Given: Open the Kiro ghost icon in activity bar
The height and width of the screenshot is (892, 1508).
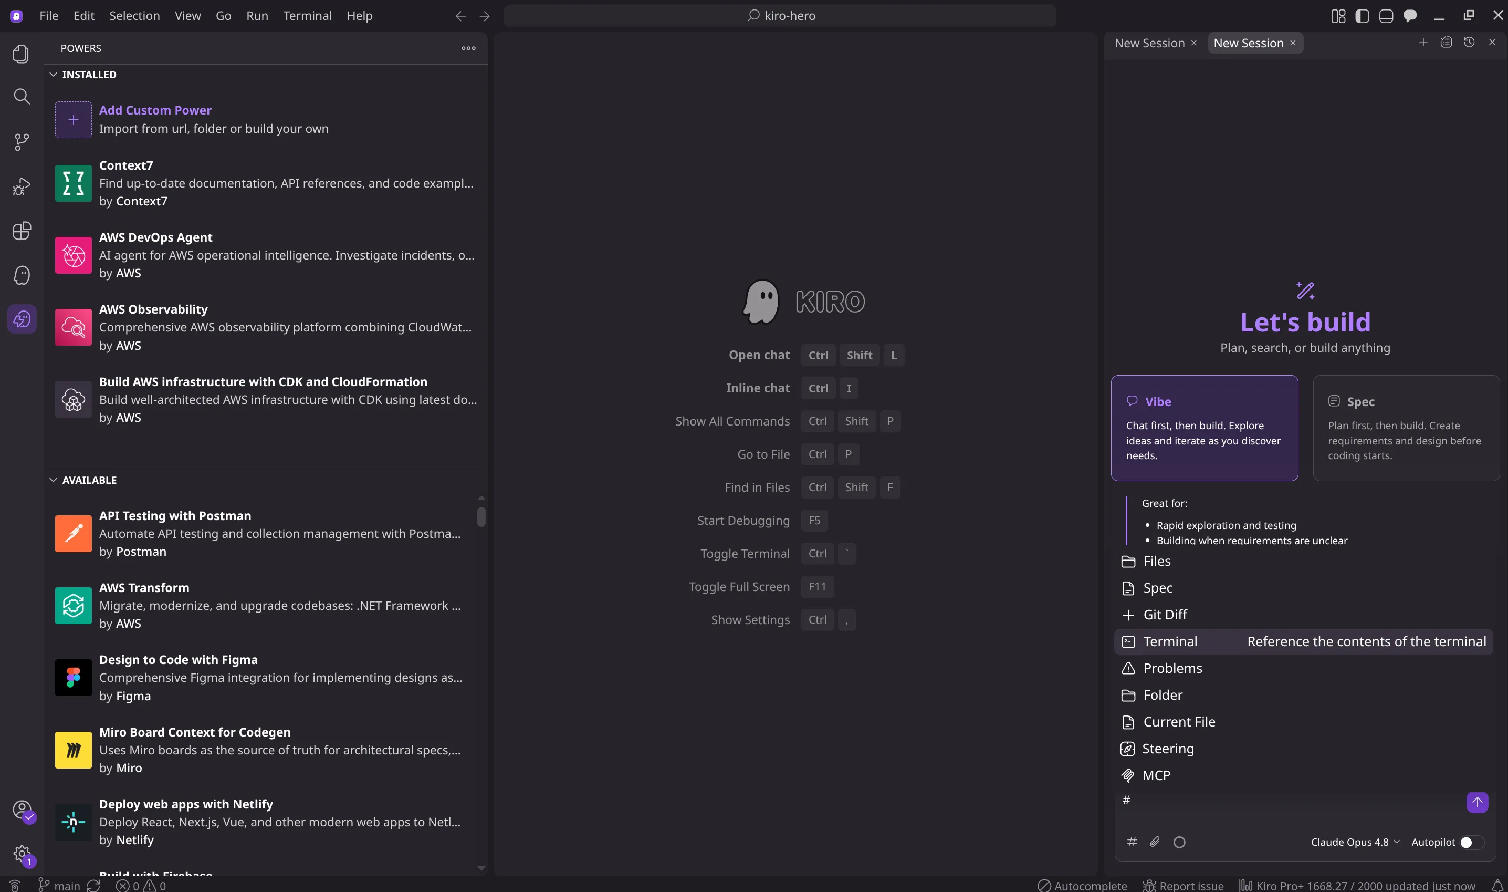Looking at the screenshot, I should pyautogui.click(x=21, y=275).
